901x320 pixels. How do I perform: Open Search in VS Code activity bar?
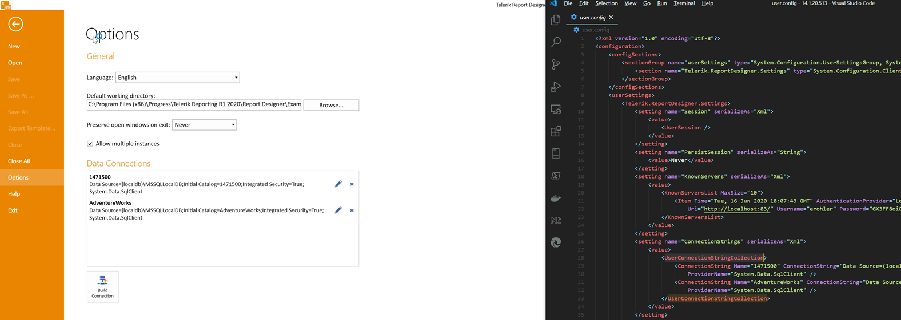point(556,42)
